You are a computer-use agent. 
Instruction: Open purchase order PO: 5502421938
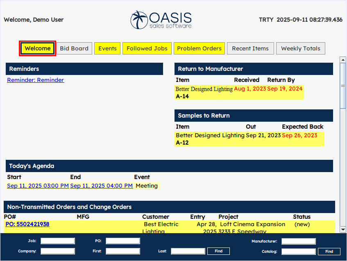[27, 224]
